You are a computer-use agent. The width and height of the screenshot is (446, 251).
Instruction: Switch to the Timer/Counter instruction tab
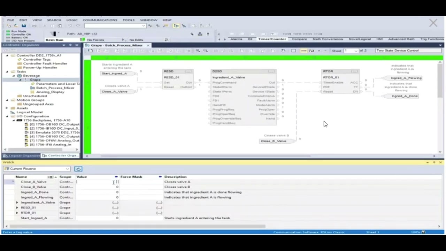(272, 39)
